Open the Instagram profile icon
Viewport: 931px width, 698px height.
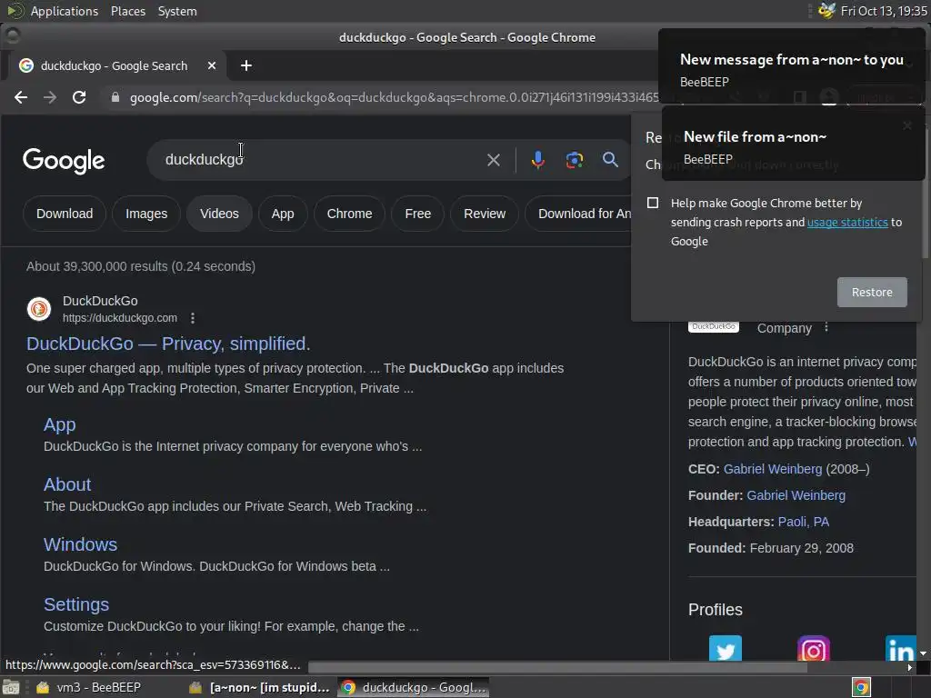click(x=814, y=649)
